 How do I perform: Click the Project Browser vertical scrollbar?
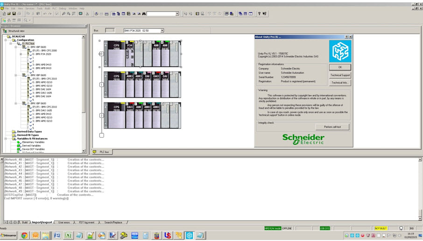84,93
